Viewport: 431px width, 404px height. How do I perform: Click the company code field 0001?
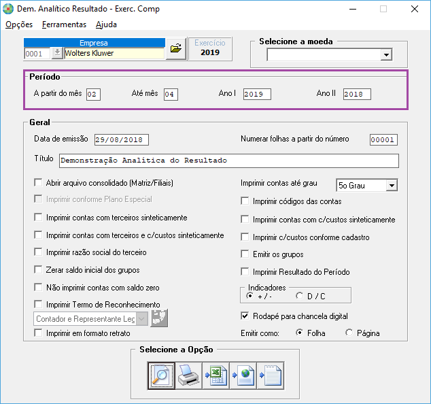pyautogui.click(x=37, y=53)
